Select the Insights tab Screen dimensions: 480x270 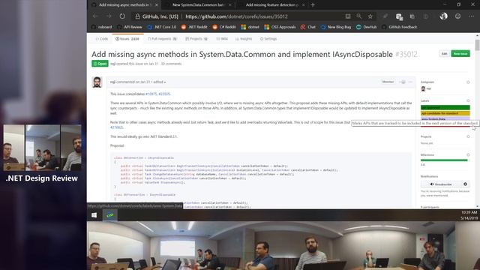click(244, 39)
